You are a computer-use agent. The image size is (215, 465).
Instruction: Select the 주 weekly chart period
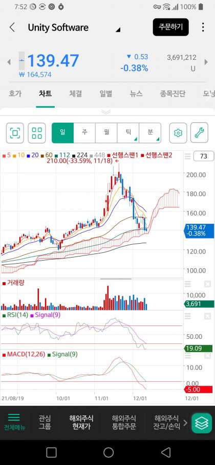click(84, 133)
